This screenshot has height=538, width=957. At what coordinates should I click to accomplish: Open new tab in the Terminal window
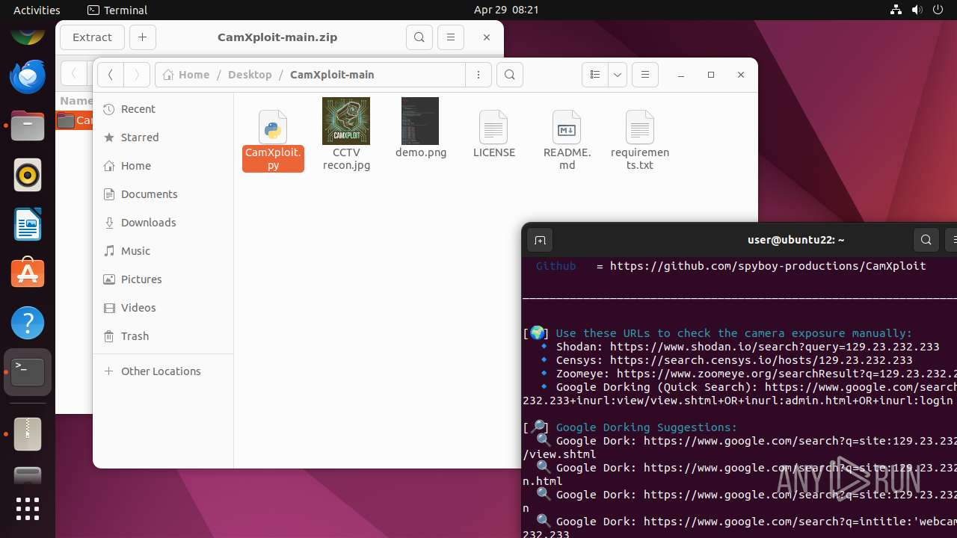click(540, 241)
